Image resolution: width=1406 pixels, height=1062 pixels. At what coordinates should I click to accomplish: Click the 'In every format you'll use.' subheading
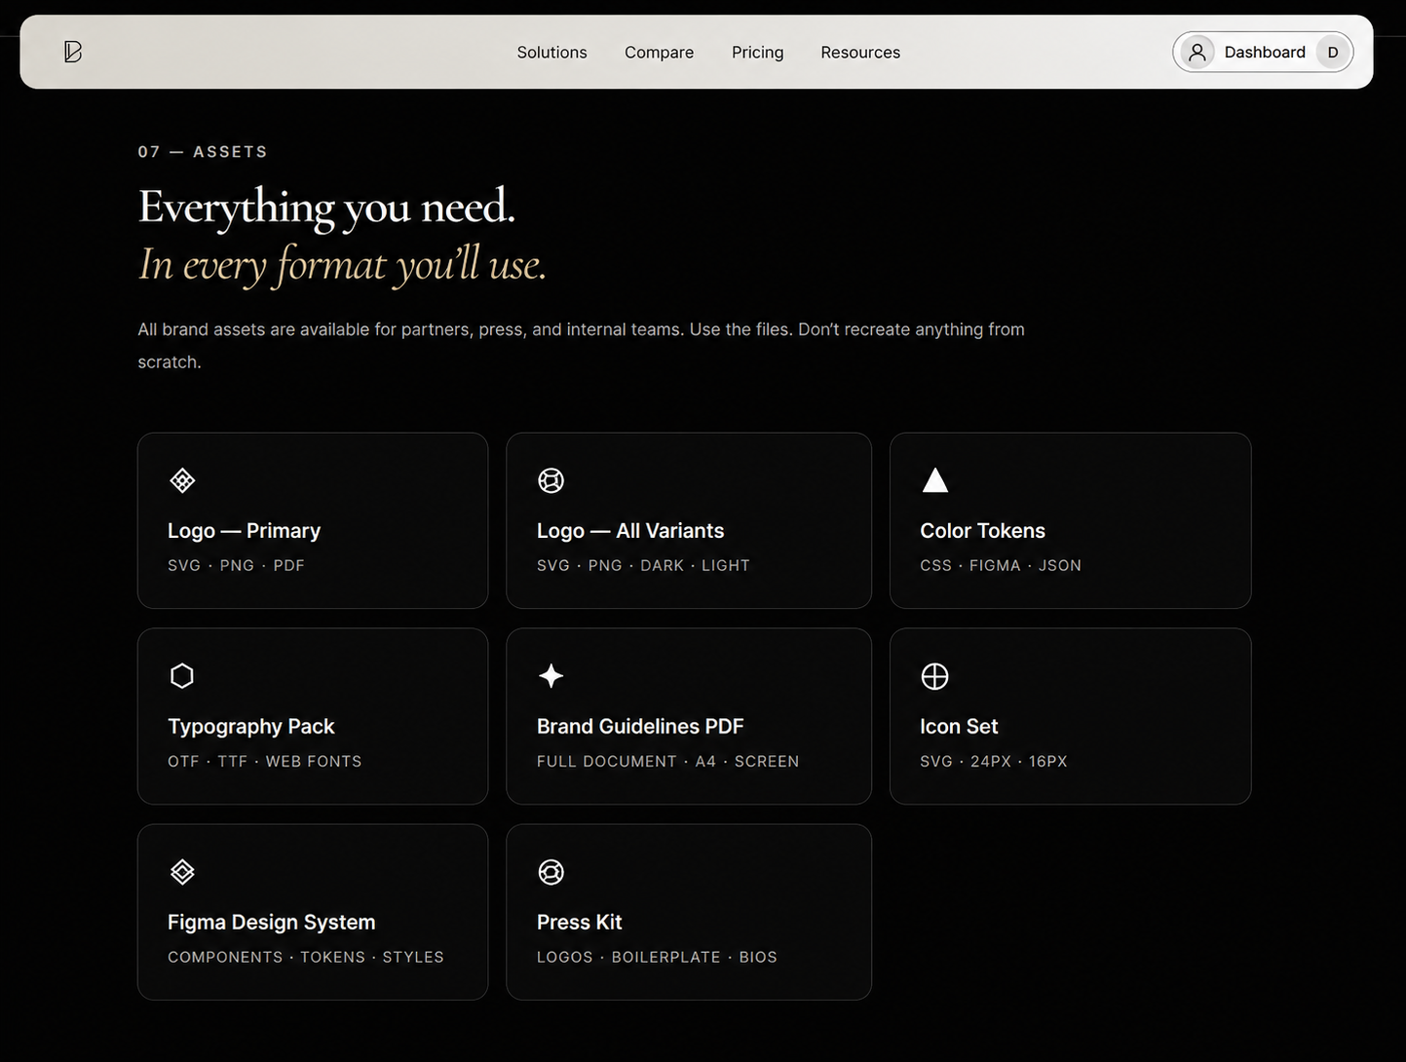coord(342,264)
